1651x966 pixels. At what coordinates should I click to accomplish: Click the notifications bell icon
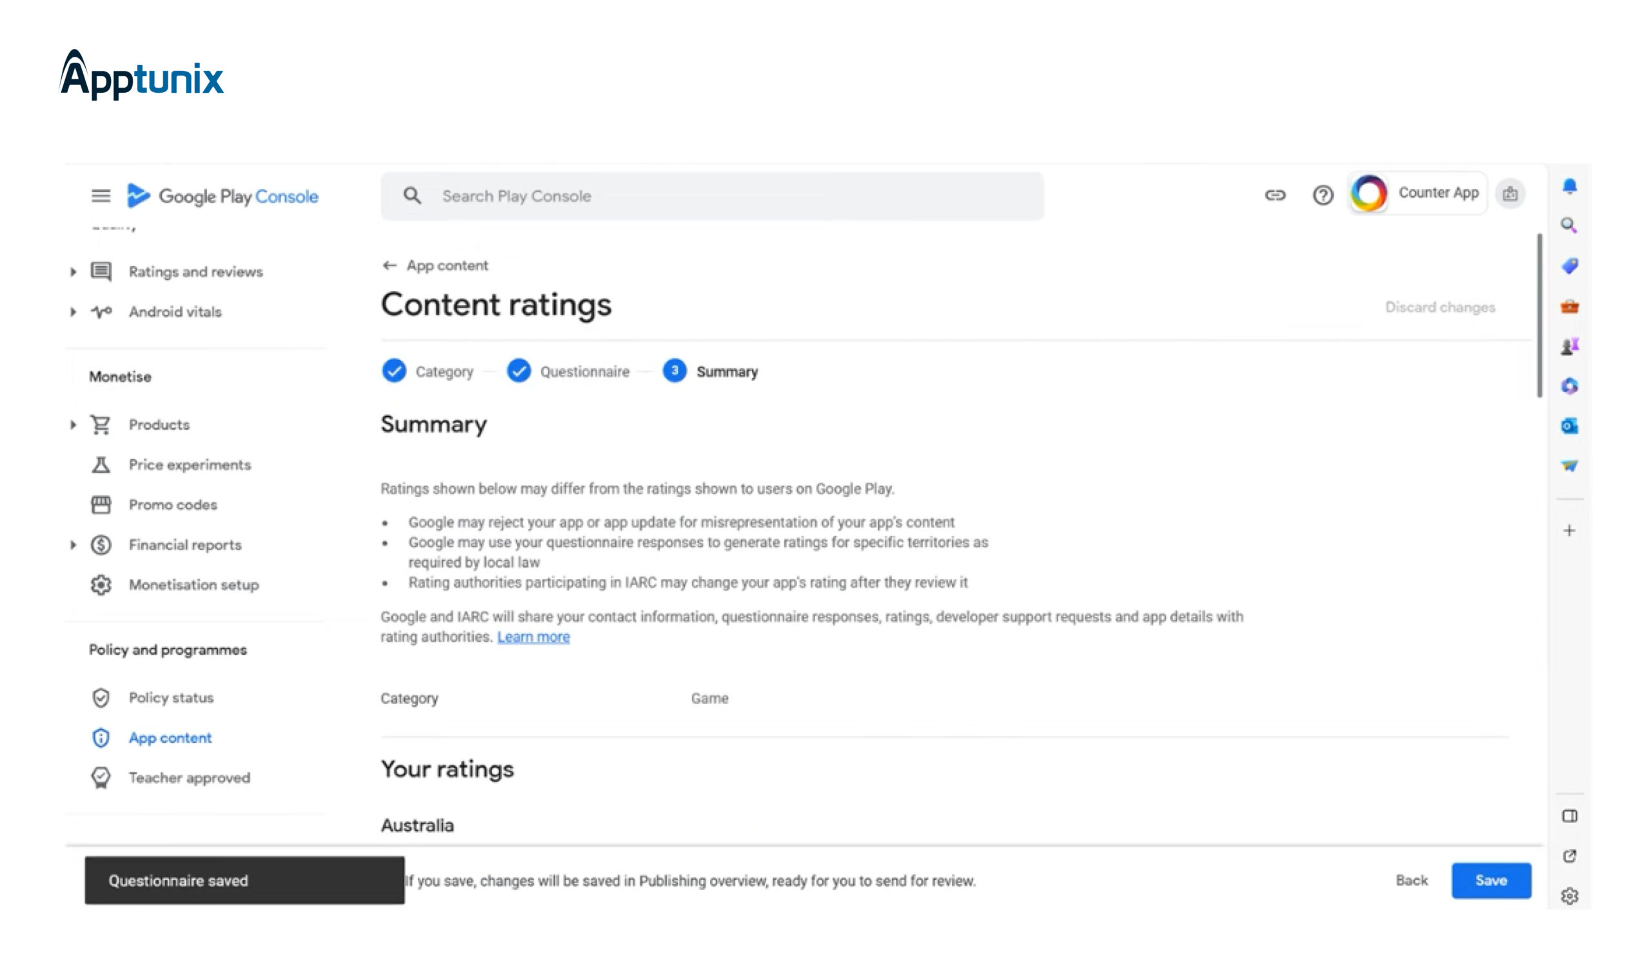click(x=1569, y=186)
